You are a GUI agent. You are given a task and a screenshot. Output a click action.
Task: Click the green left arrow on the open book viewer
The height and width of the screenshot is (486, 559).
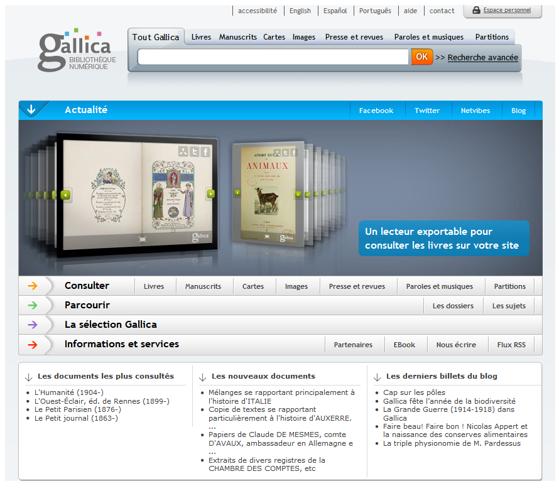coord(65,195)
